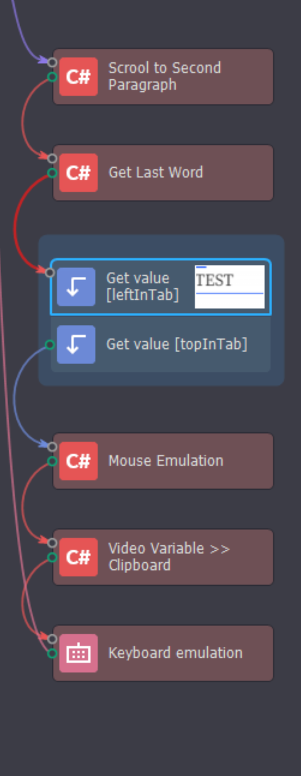301x776 pixels.
Task: Click the Keyboard emulation keyboard icon
Action: click(78, 653)
